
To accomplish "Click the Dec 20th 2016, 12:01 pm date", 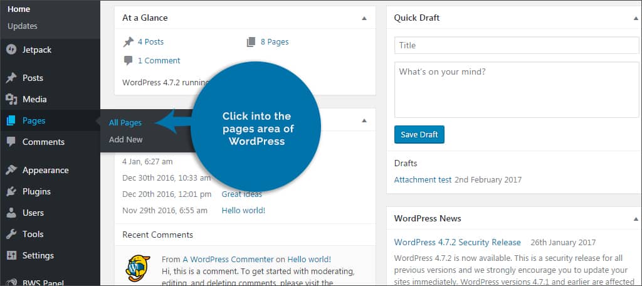I will 167,194.
